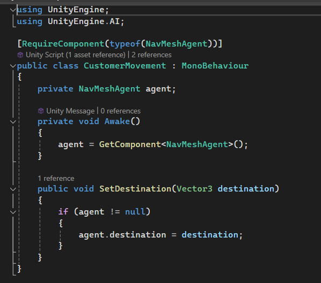Image resolution: width=321 pixels, height=283 pixels.
Task: Click NavMeshAgent inside the RequireComponent attribute
Action: [x=177, y=44]
